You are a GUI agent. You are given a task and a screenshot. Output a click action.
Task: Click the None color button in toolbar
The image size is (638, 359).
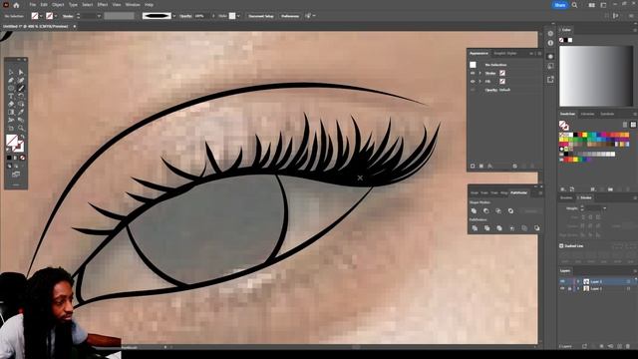click(x=22, y=158)
